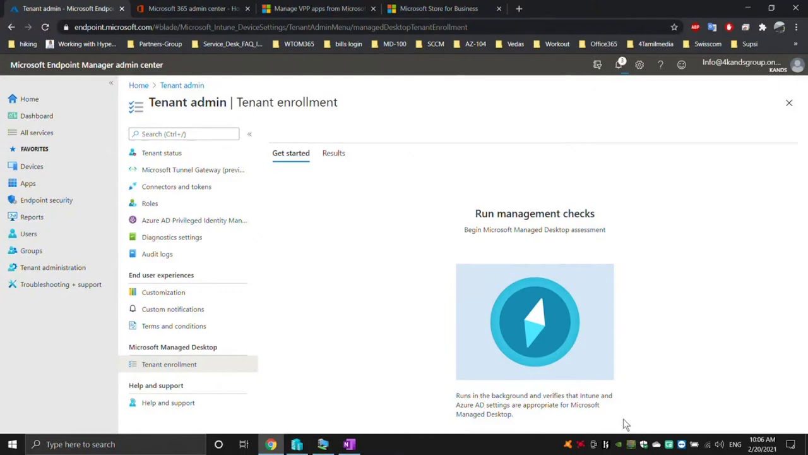808x455 pixels.
Task: Open the Windows Start menu
Action: (x=12, y=444)
